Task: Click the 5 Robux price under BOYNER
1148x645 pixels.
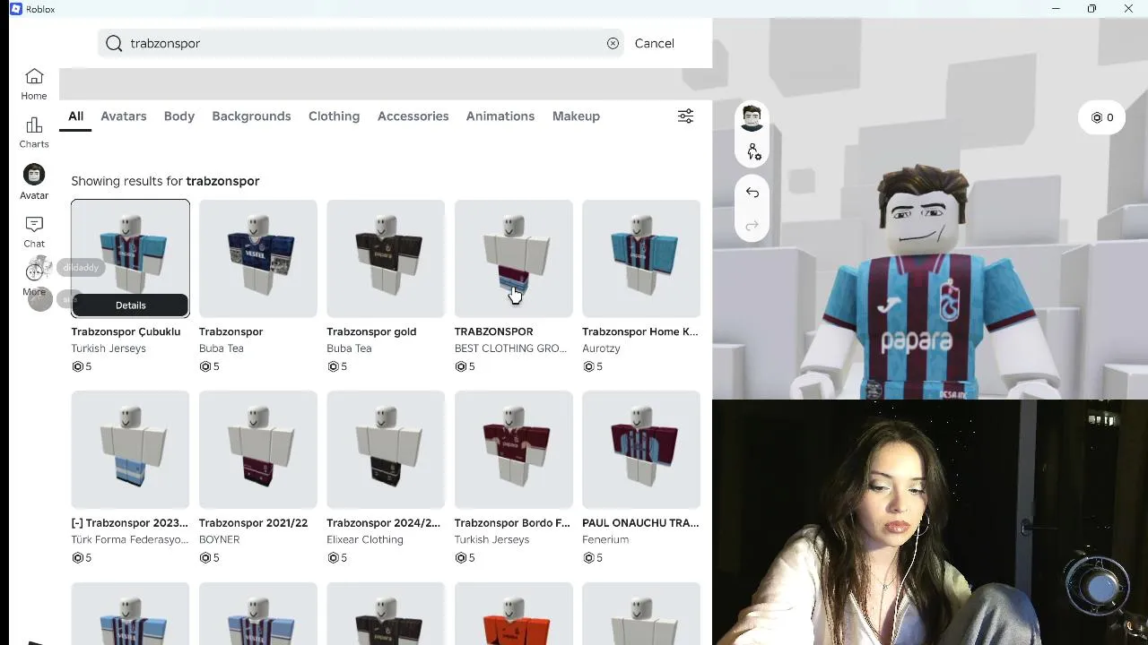Action: (x=209, y=558)
